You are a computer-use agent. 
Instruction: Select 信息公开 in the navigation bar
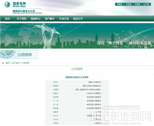click(78, 19)
